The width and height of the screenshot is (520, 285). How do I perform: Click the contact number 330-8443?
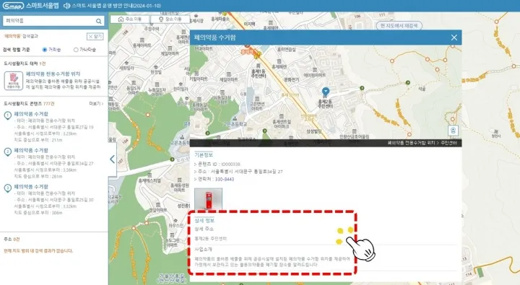[225, 179]
